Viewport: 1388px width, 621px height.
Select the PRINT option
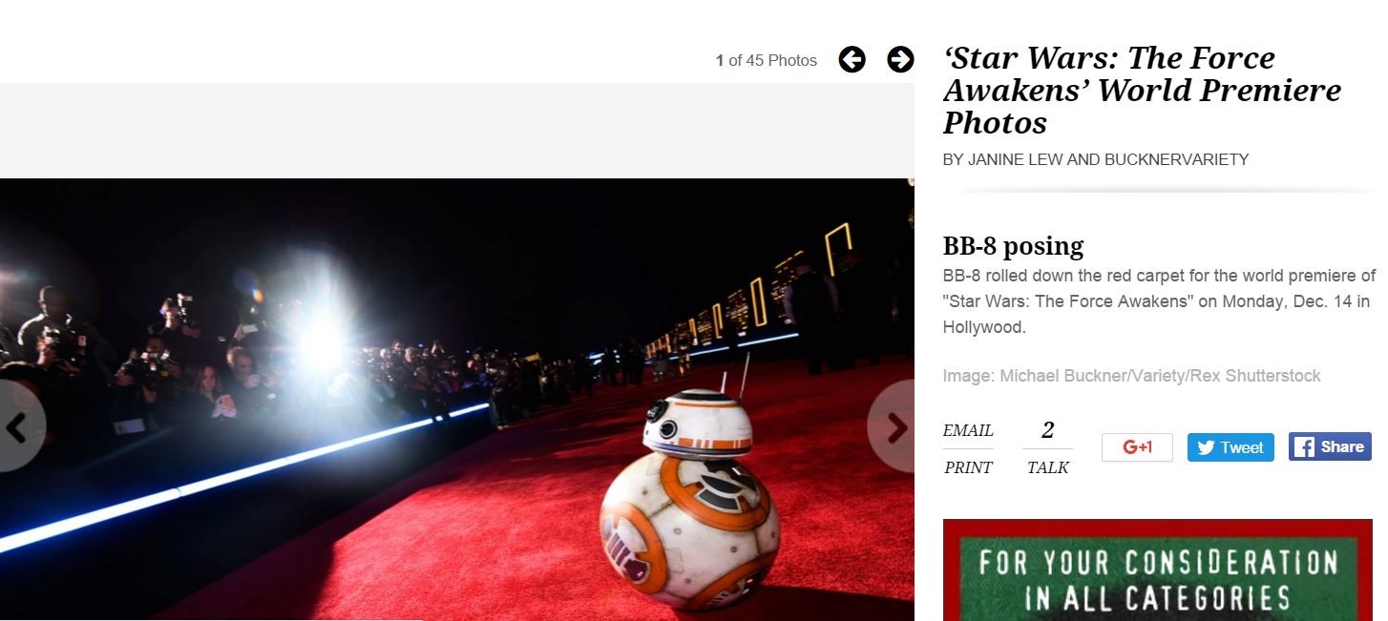968,467
